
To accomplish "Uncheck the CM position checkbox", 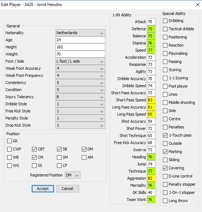I will tap(34, 157).
